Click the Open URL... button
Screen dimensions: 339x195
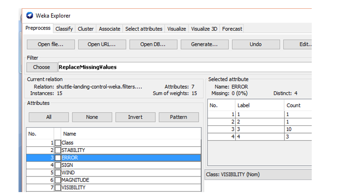(102, 44)
